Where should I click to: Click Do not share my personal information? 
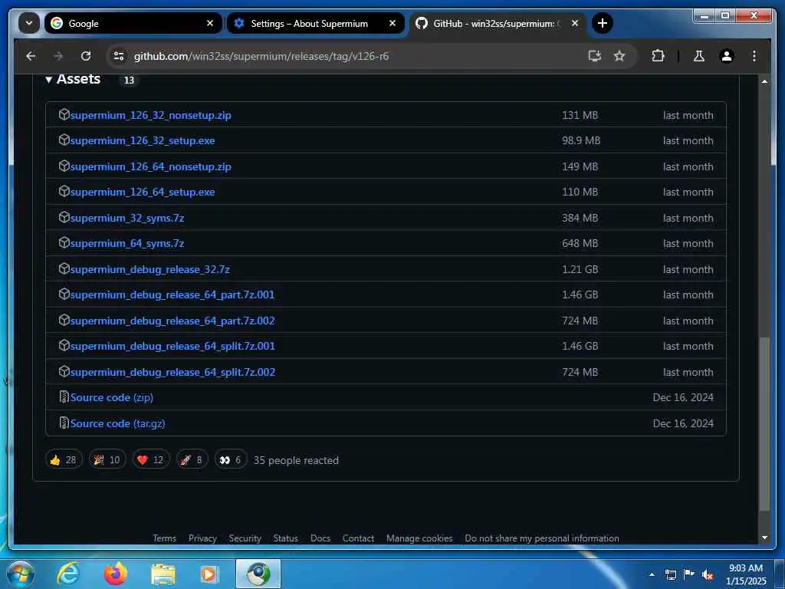[542, 538]
